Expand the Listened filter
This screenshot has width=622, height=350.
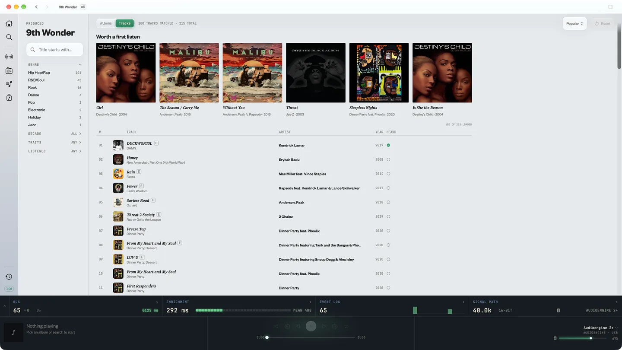point(55,151)
